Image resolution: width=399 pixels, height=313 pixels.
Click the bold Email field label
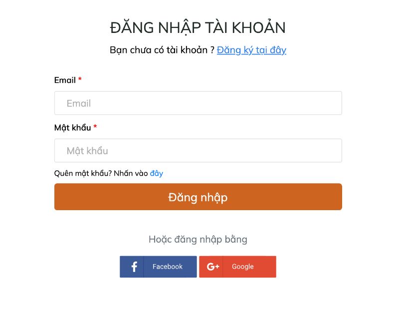point(65,80)
